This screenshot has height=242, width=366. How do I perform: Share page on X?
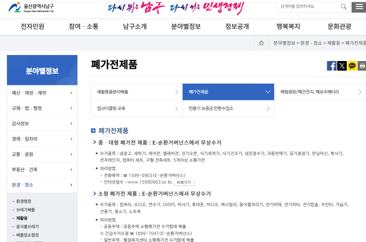point(342,66)
